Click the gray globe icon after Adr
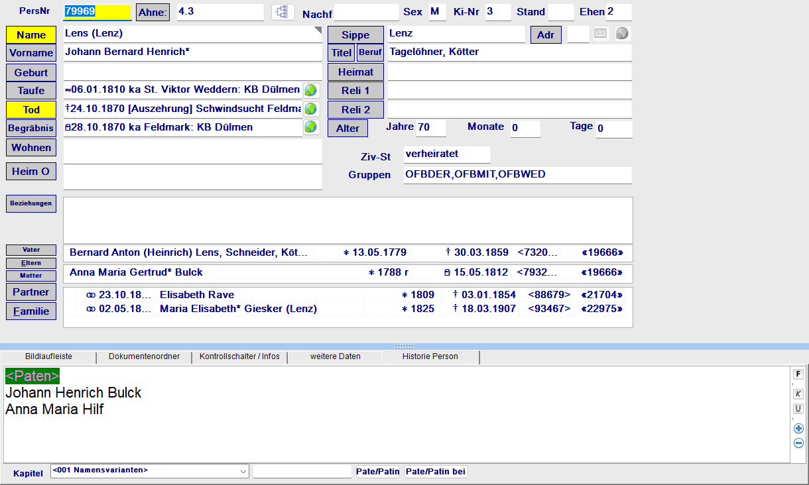This screenshot has width=809, height=485. 621,34
